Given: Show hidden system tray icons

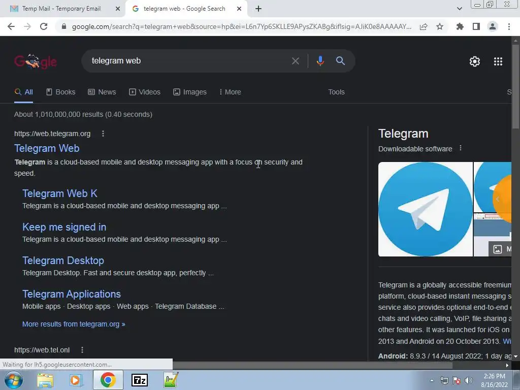Looking at the screenshot, I should (432, 381).
